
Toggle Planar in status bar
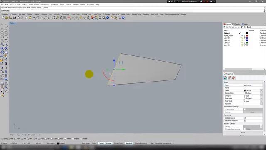(x=101, y=143)
